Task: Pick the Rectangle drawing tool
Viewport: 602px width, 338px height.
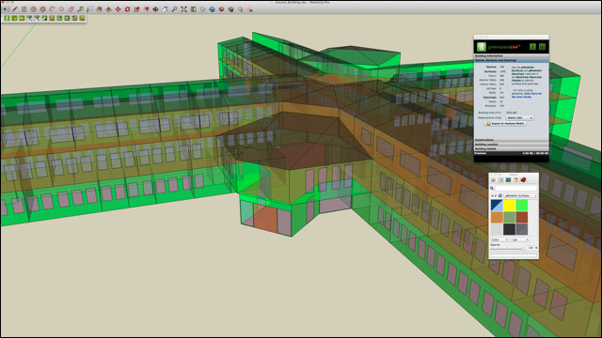Action: coord(24,9)
